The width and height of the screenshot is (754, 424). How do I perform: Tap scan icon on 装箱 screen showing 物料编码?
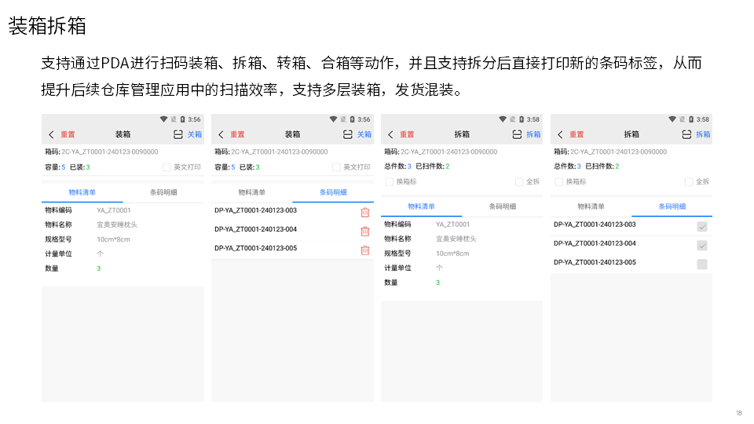point(178,134)
